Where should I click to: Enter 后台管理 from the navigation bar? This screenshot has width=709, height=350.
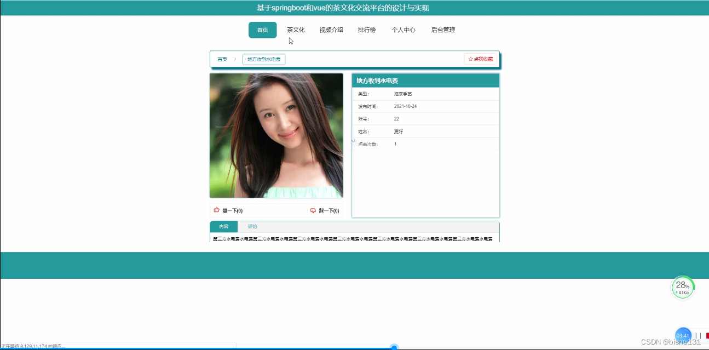coord(442,30)
